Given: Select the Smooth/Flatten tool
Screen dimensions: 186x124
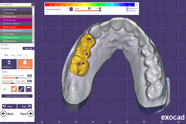Looking at the screenshot, I should click(x=25, y=64).
